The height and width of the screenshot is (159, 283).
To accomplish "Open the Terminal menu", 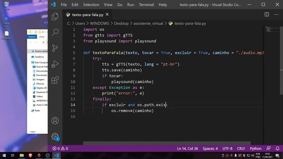I will (146, 5).
